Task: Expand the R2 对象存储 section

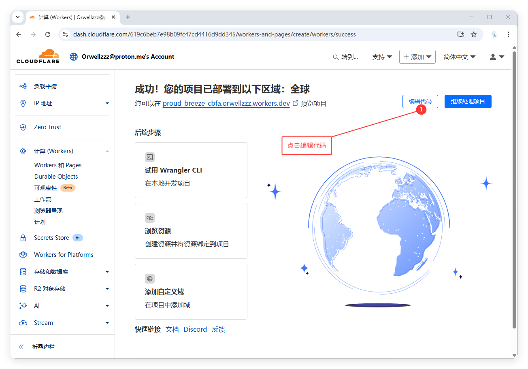Action: coord(107,289)
